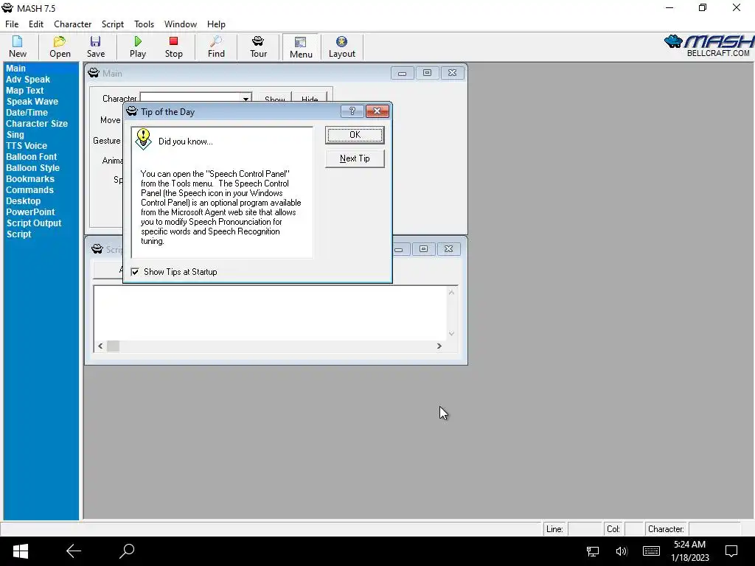Click the MASH Bellcraft.com logo

click(x=709, y=46)
